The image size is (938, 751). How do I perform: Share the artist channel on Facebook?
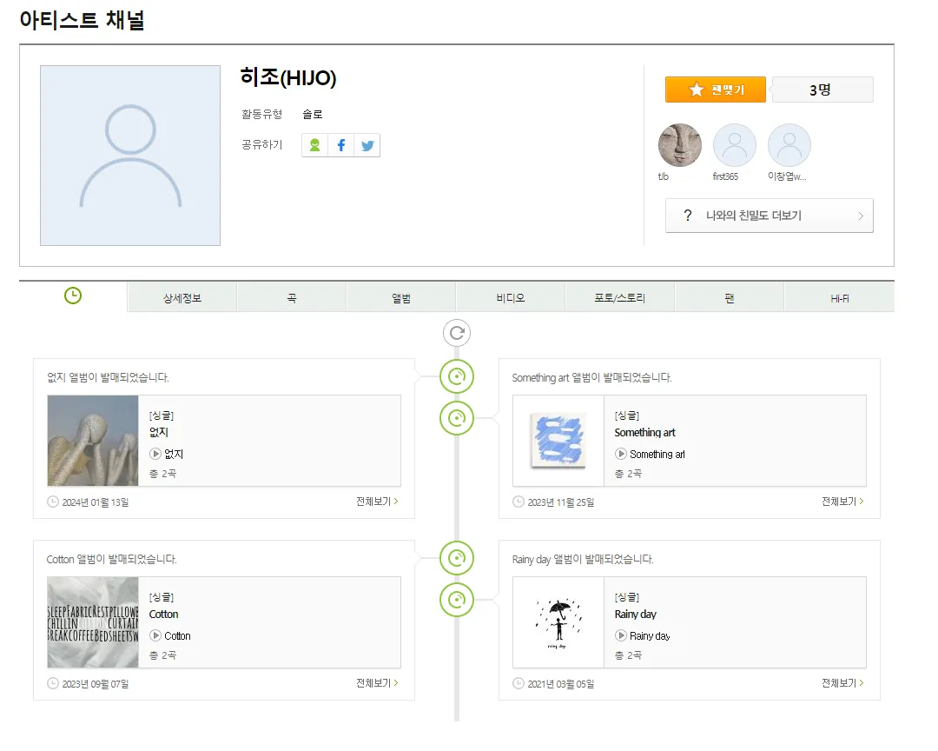point(340,145)
